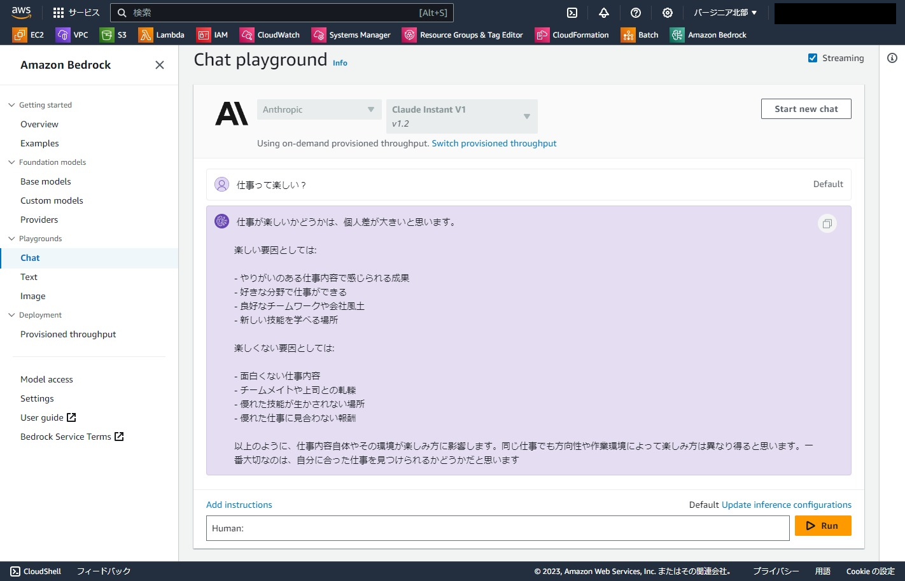The width and height of the screenshot is (905, 581).
Task: Click the assistant avatar icon in response
Action: pyautogui.click(x=221, y=221)
